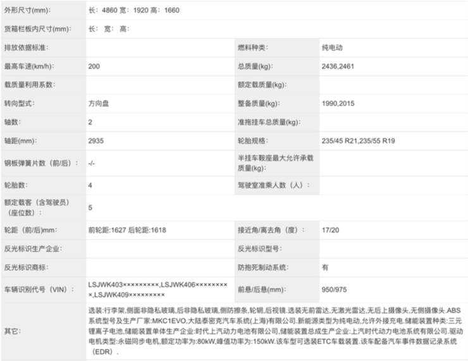Image resolution: width=468 pixels, height=361 pixels.
Task: Click the 整备质量(kg) label
Action: tap(259, 104)
